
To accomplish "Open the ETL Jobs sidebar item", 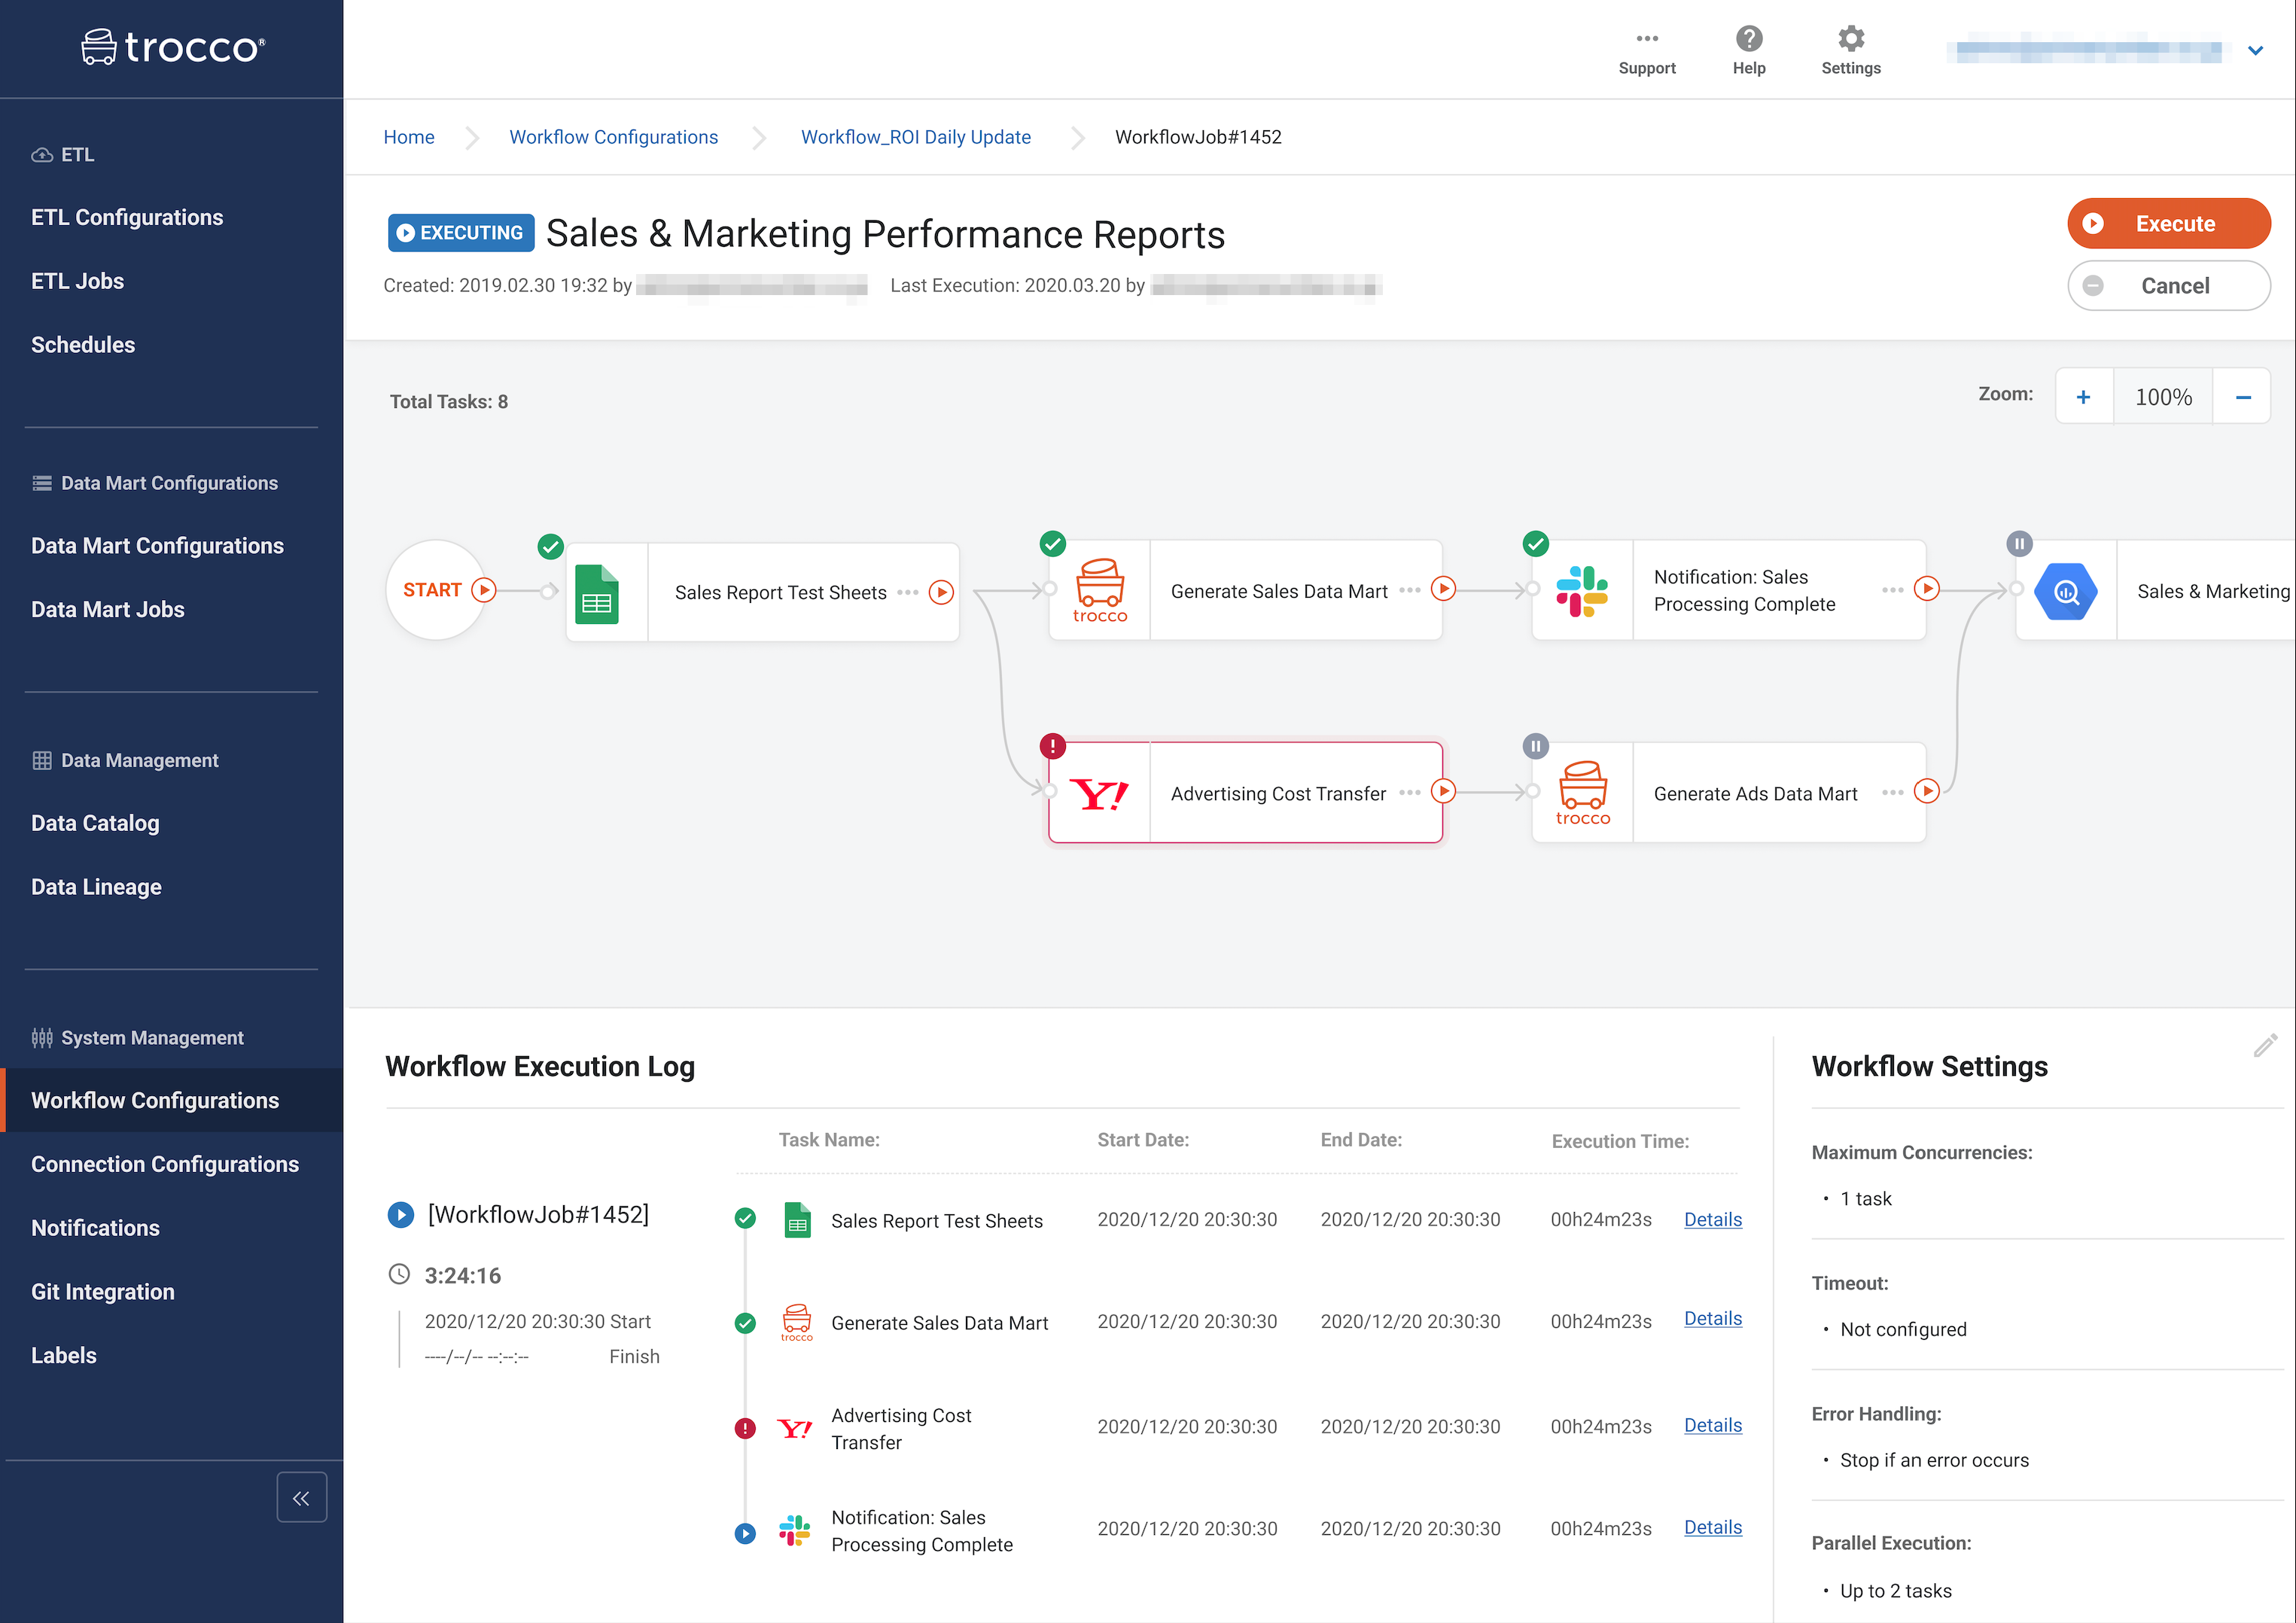I will click(77, 281).
